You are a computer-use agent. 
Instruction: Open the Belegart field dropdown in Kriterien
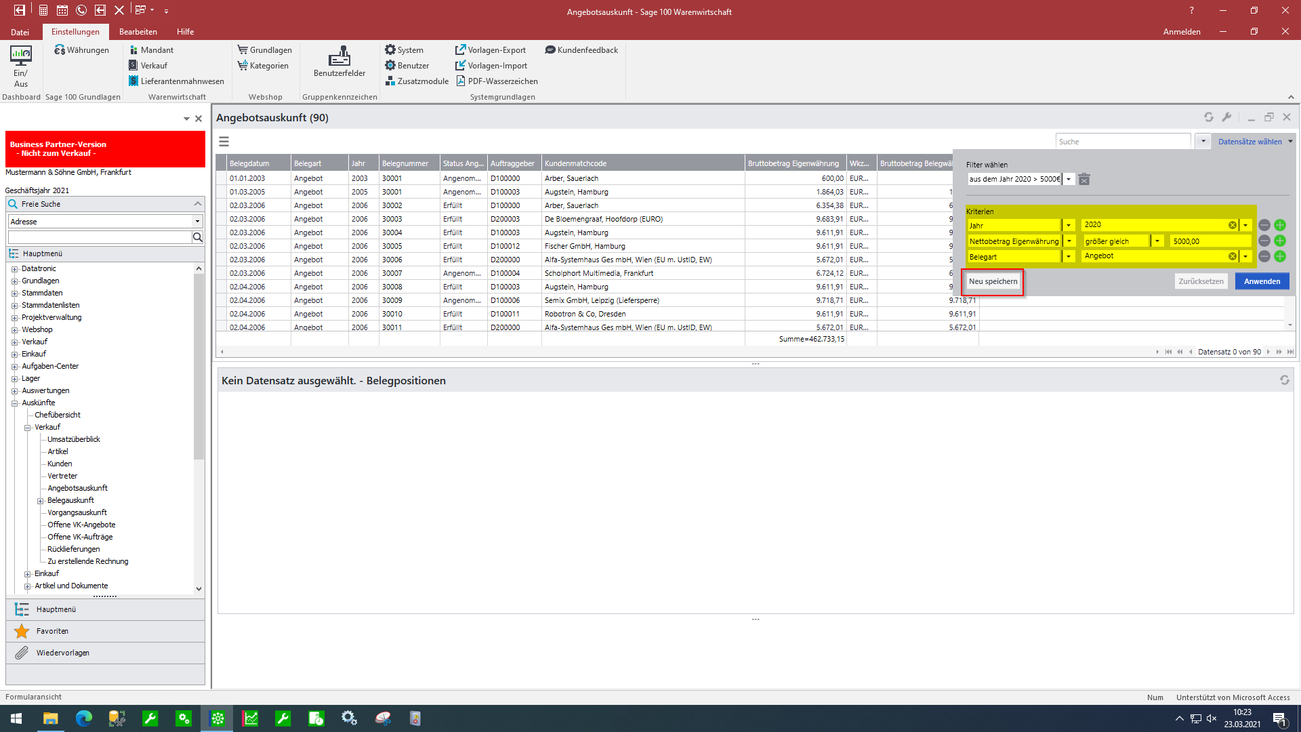tap(1069, 256)
